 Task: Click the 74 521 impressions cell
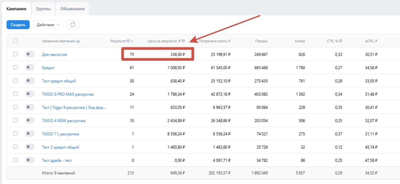262,134
